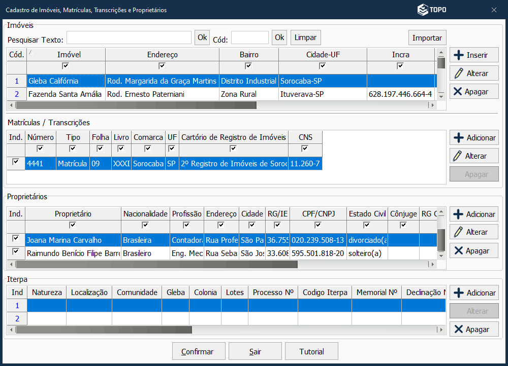
Task: Open the Tutorial button
Action: click(311, 352)
